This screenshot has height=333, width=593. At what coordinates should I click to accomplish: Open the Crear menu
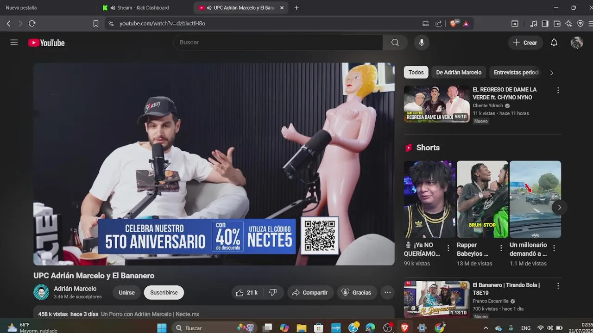[525, 43]
